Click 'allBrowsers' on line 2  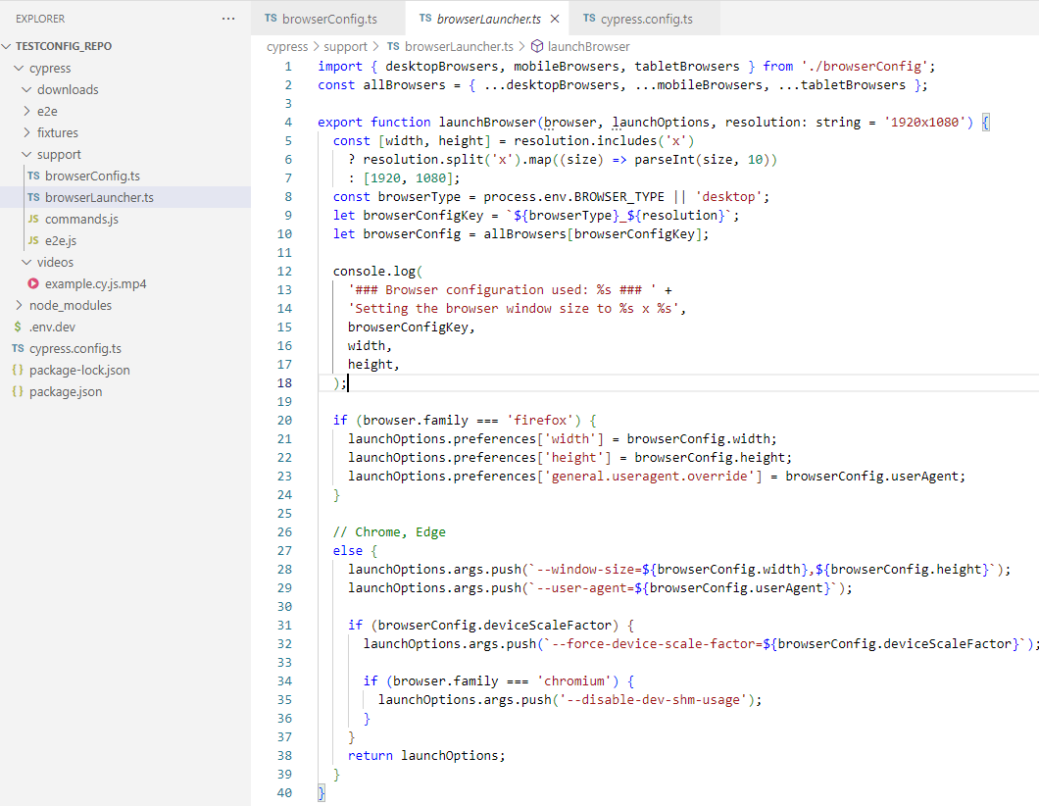pyautogui.click(x=404, y=85)
